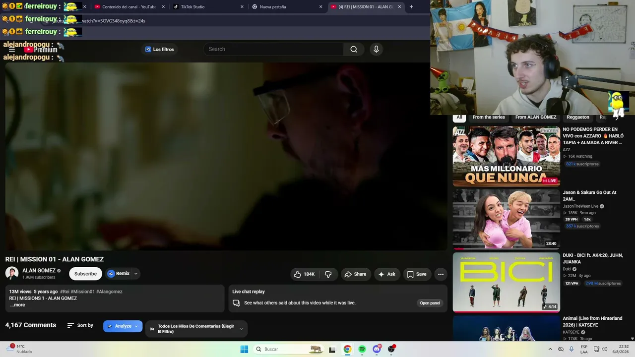Image resolution: width=635 pixels, height=357 pixels.
Task: Open Jason & Sakura Go Out thumbnail
Action: pos(507,219)
